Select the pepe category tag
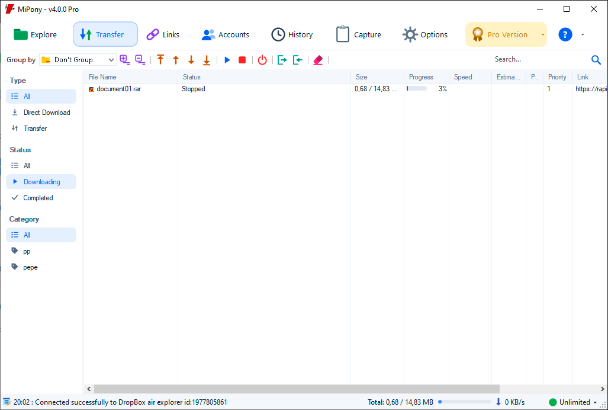Image resolution: width=608 pixels, height=410 pixels. 41,267
